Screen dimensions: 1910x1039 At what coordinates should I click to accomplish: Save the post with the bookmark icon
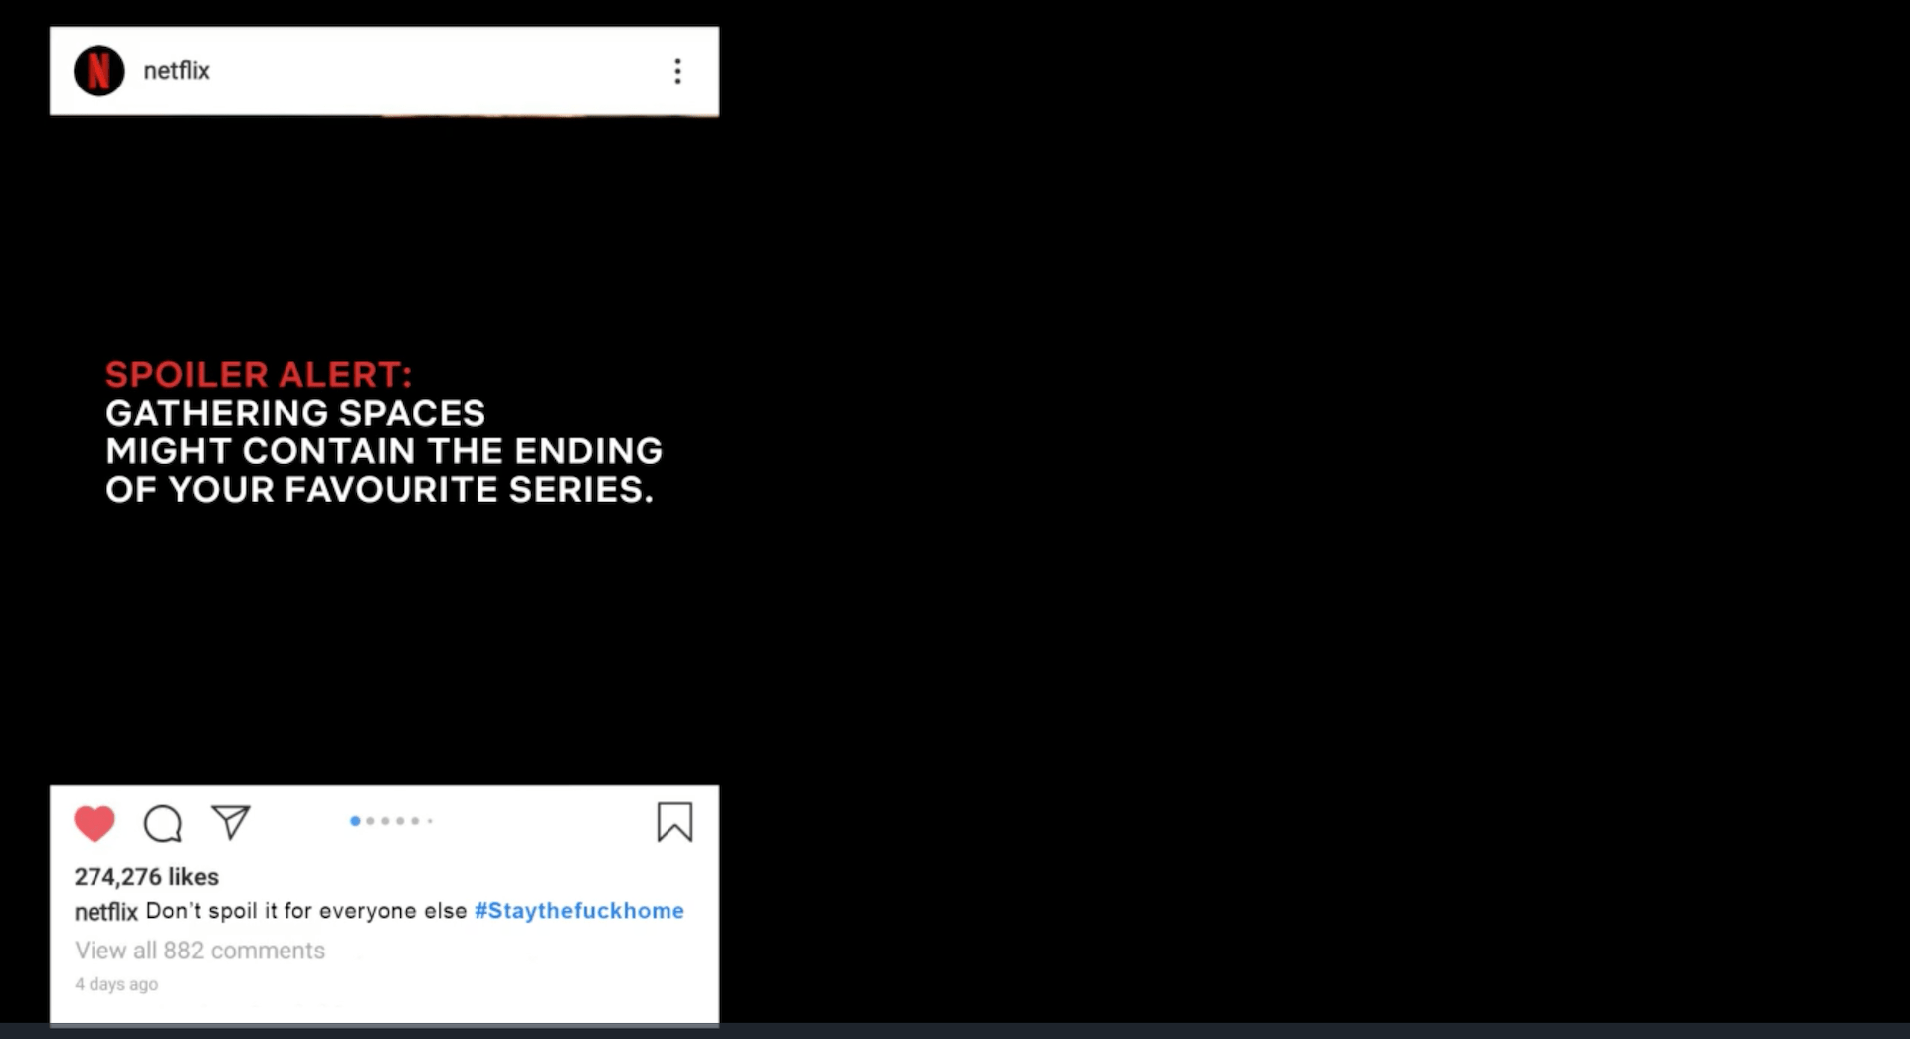tap(674, 822)
